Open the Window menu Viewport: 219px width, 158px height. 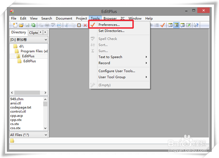[135, 19]
